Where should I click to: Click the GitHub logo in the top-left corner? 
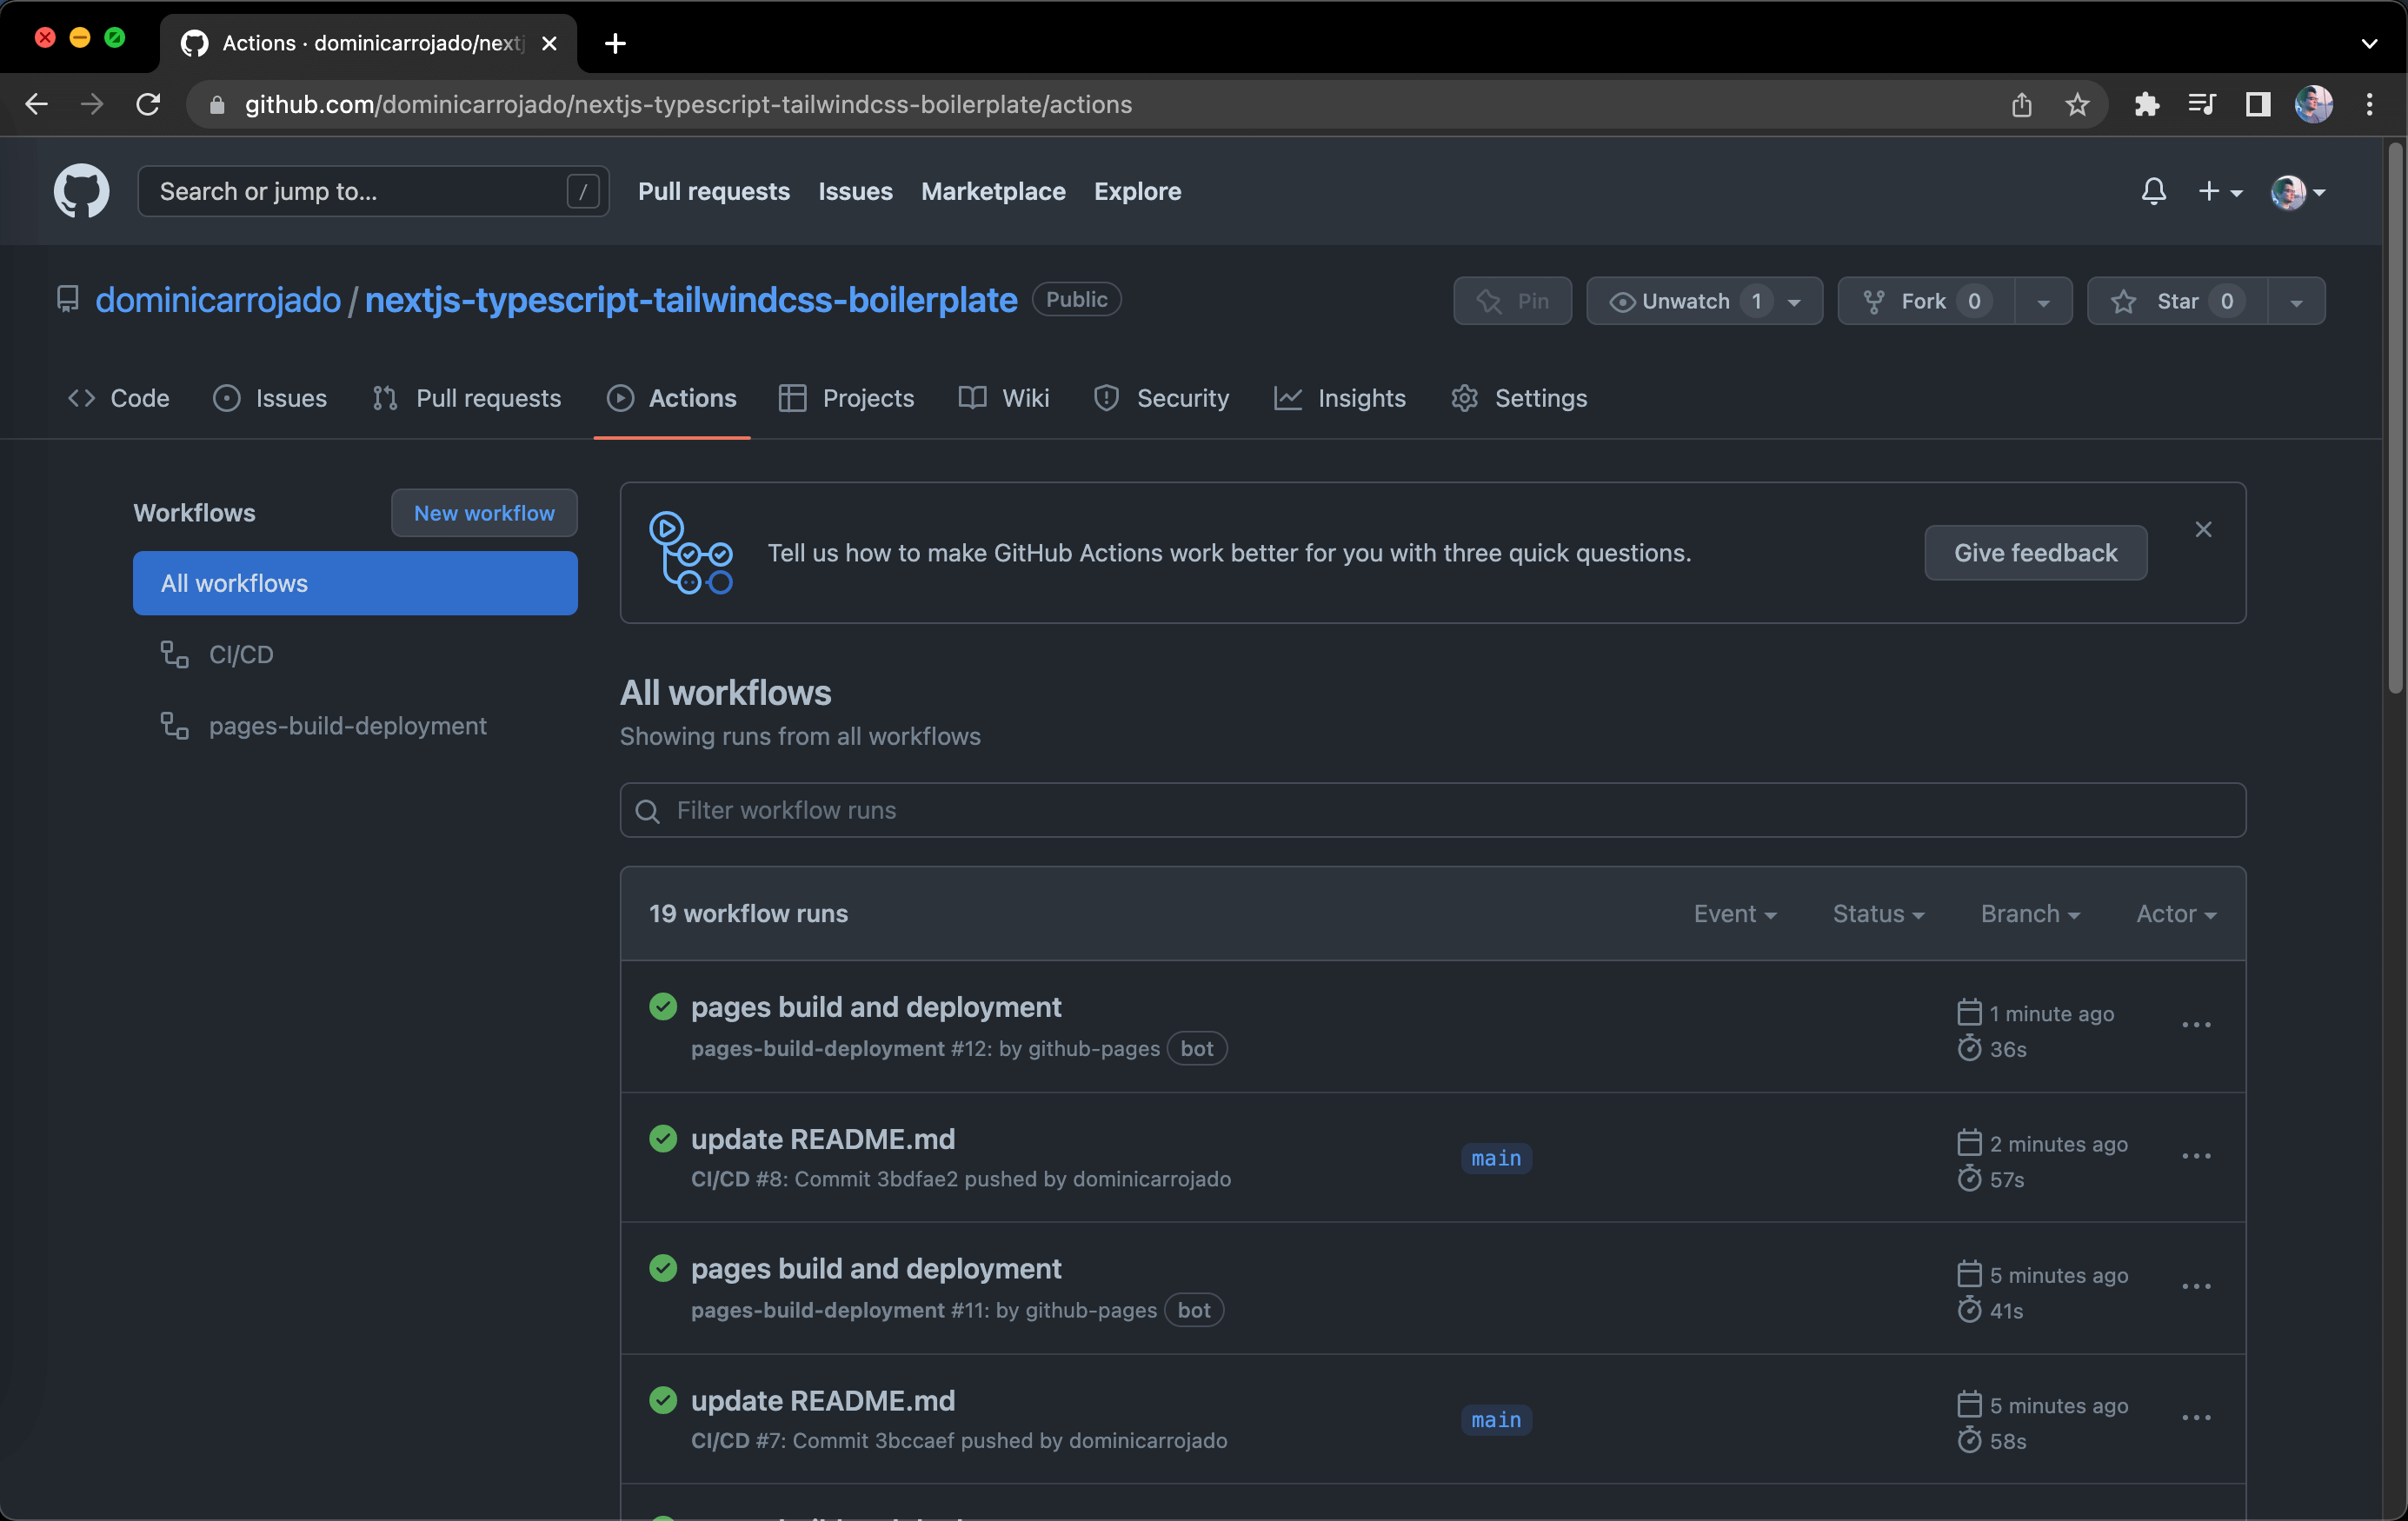(x=81, y=189)
